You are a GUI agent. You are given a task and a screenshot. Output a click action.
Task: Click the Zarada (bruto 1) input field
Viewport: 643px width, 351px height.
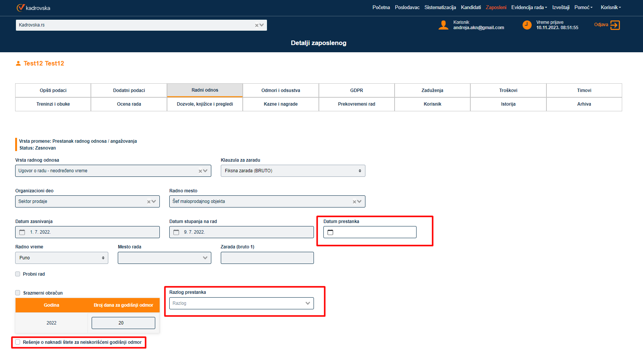pos(267,258)
